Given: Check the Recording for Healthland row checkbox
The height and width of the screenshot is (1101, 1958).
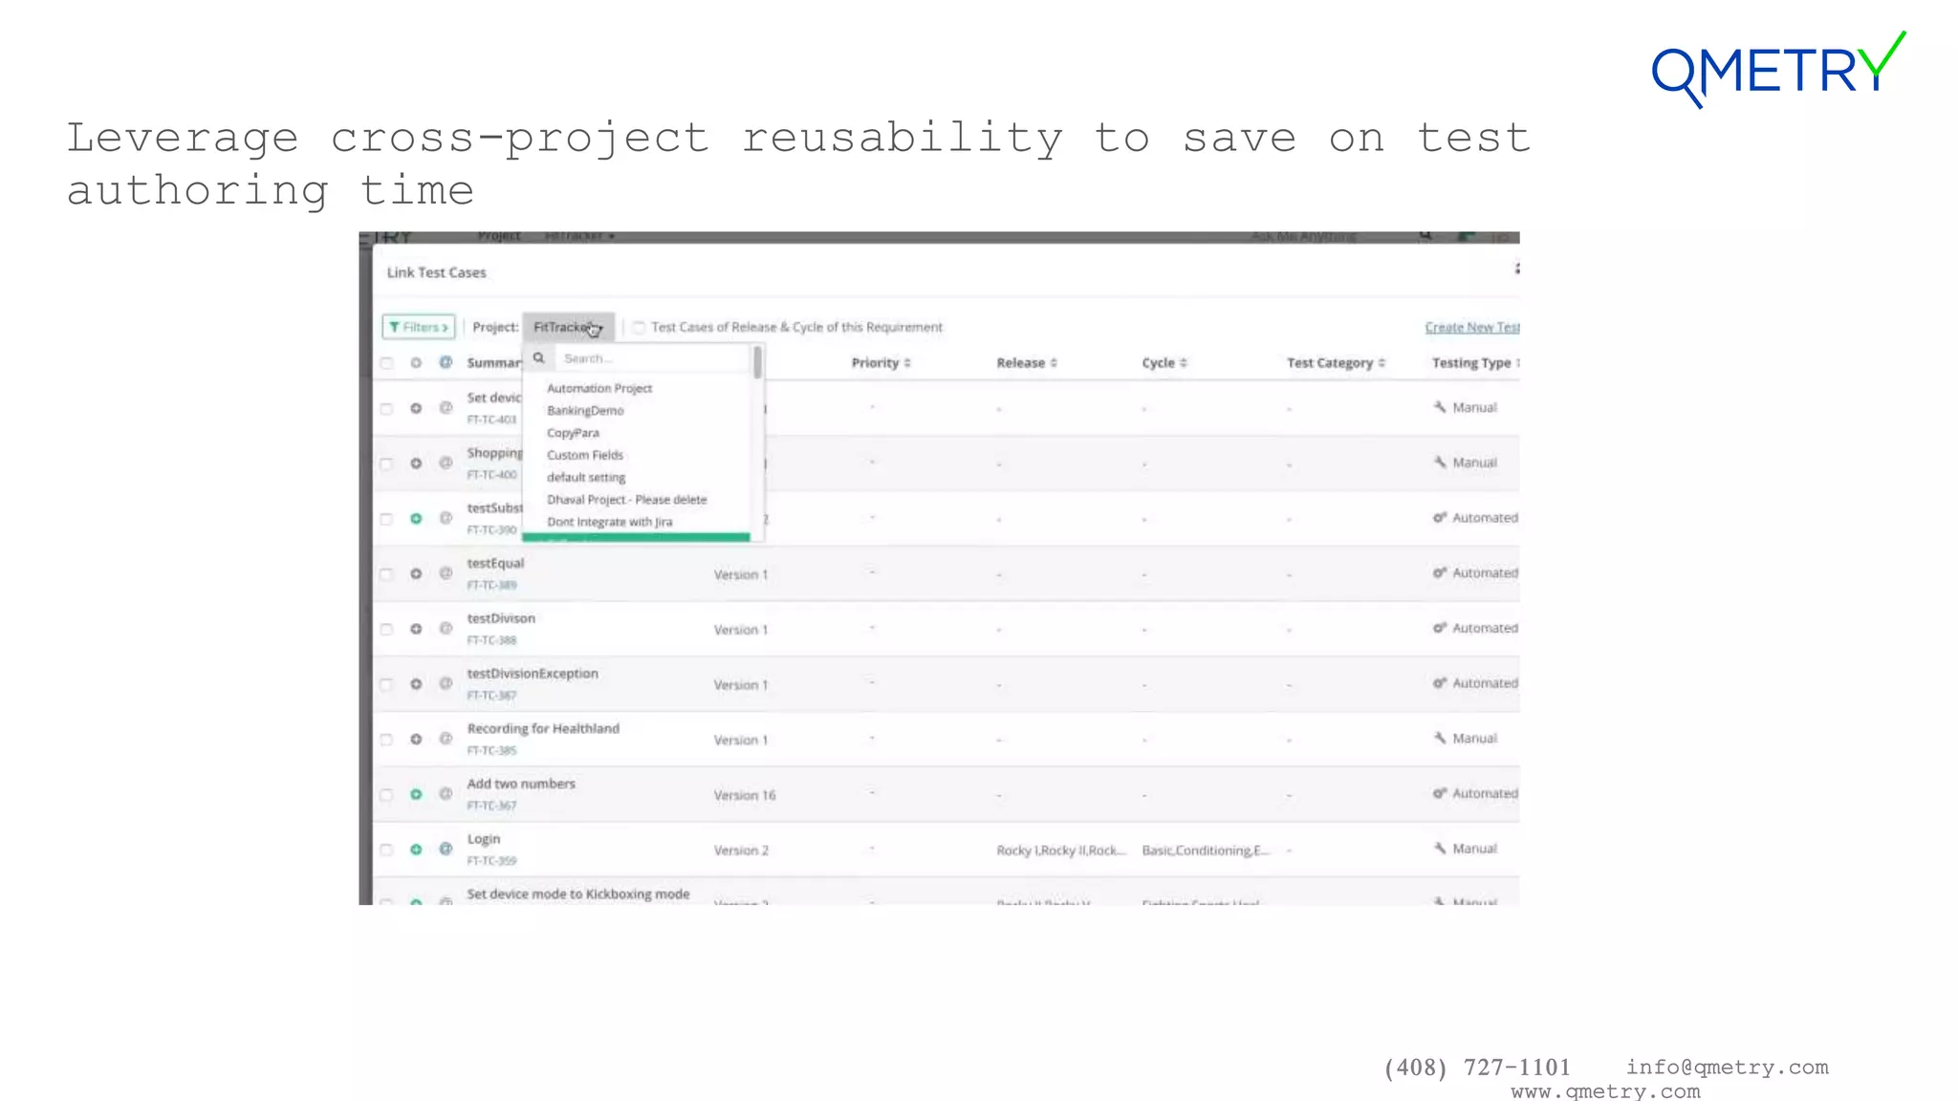Looking at the screenshot, I should 387,740.
